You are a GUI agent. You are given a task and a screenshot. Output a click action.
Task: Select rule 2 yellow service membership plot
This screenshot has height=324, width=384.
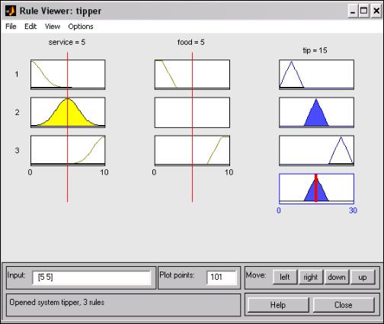[x=68, y=112]
